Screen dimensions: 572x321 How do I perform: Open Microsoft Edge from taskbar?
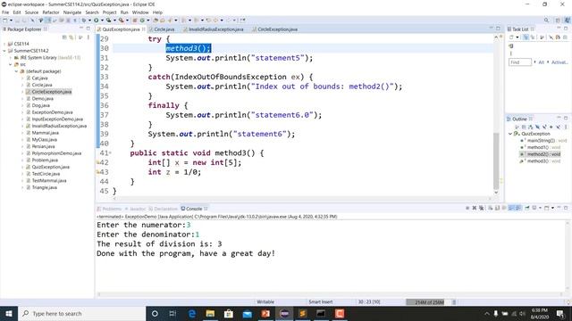(192, 313)
